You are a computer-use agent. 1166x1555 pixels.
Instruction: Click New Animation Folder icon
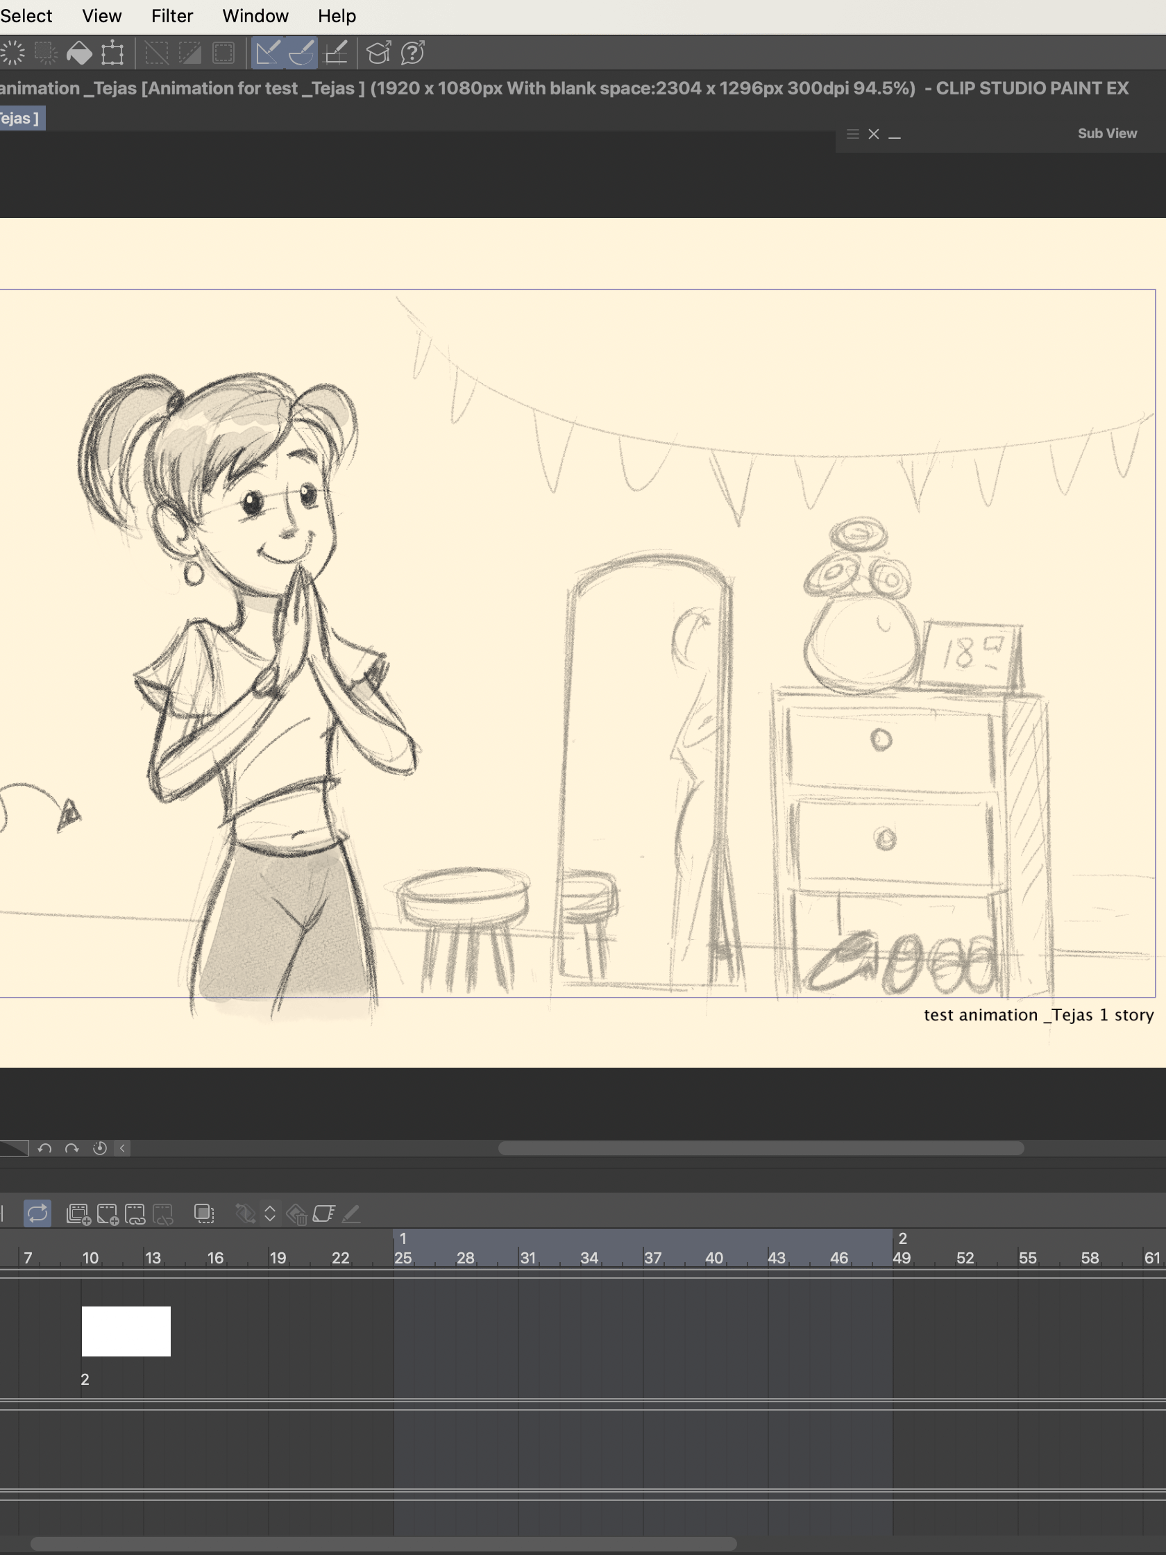(78, 1214)
